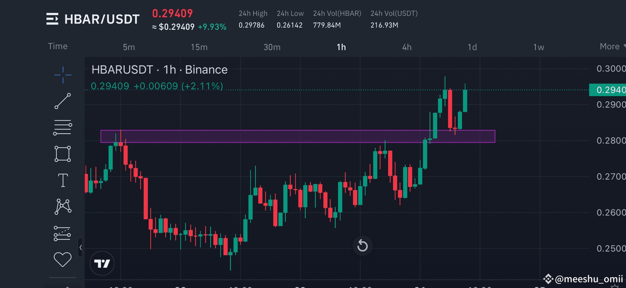Select the text annotation tool
626x288 pixels.
tap(62, 180)
